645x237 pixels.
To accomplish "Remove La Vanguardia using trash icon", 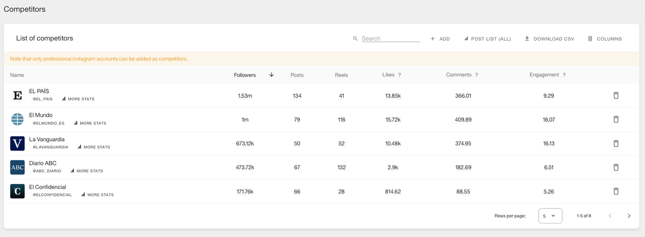I will (616, 143).
